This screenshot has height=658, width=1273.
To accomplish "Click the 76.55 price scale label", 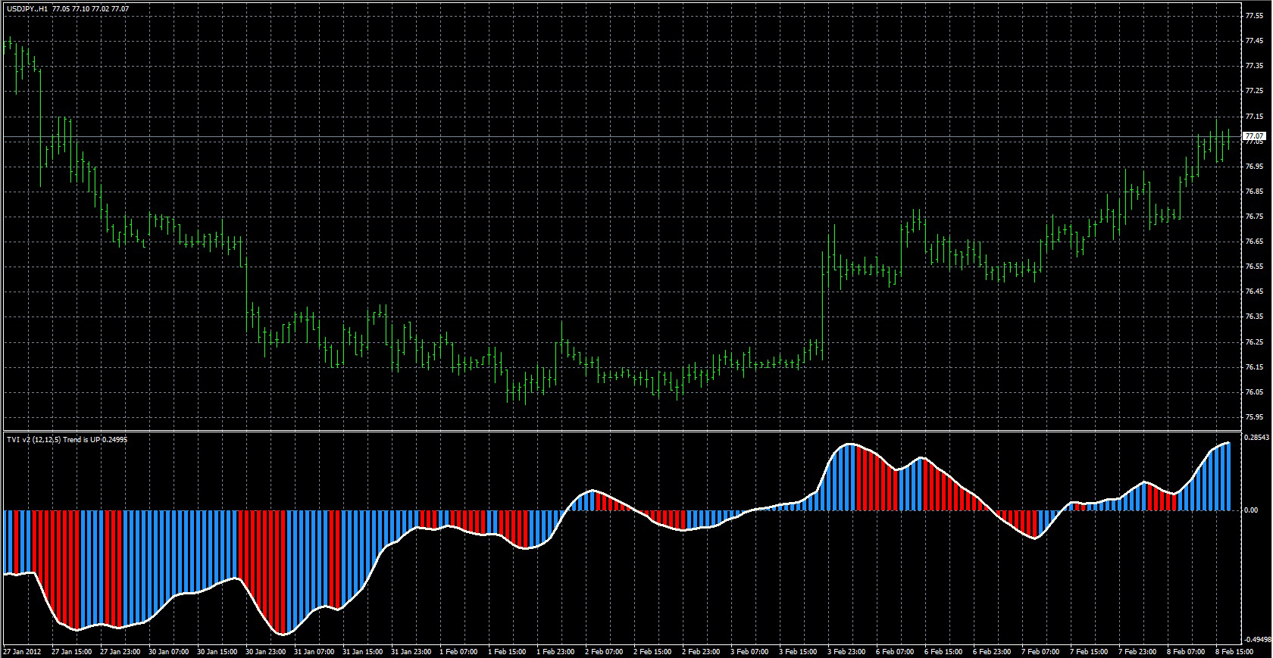I will (x=1253, y=267).
